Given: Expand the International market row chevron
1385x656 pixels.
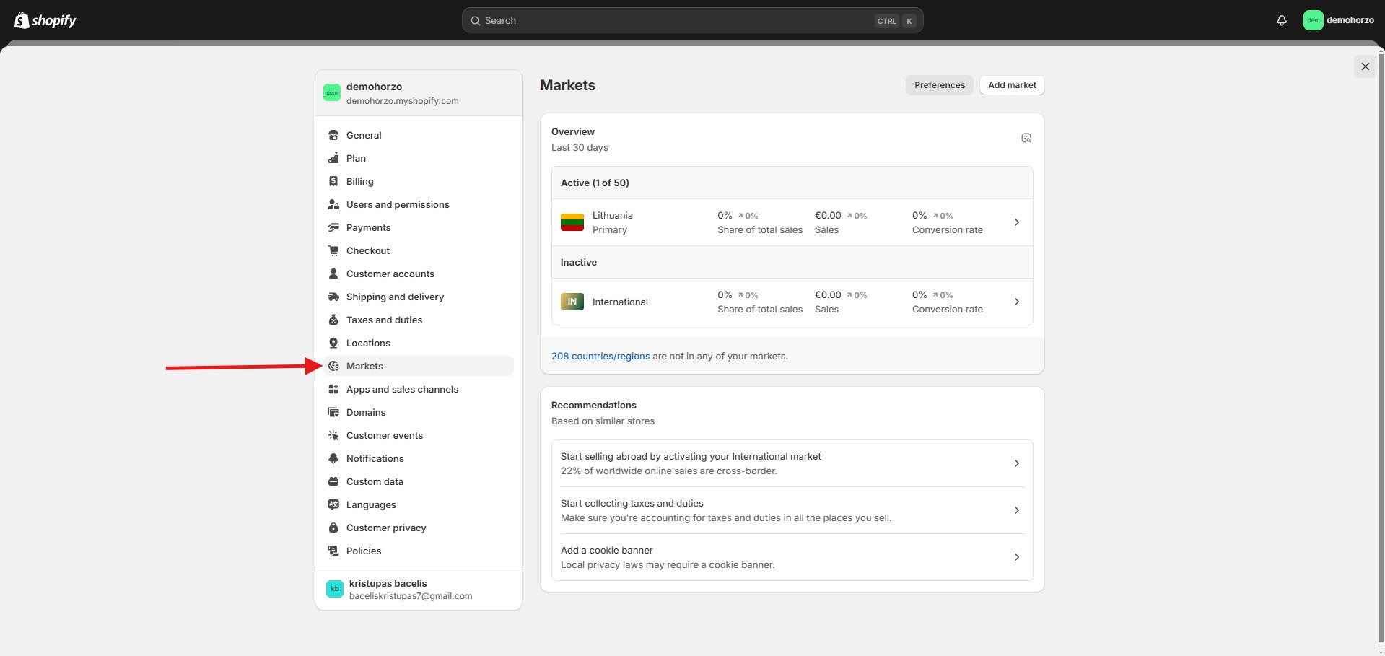Looking at the screenshot, I should pyautogui.click(x=1016, y=302).
